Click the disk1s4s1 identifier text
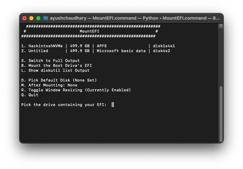The image size is (243, 169). click(164, 46)
